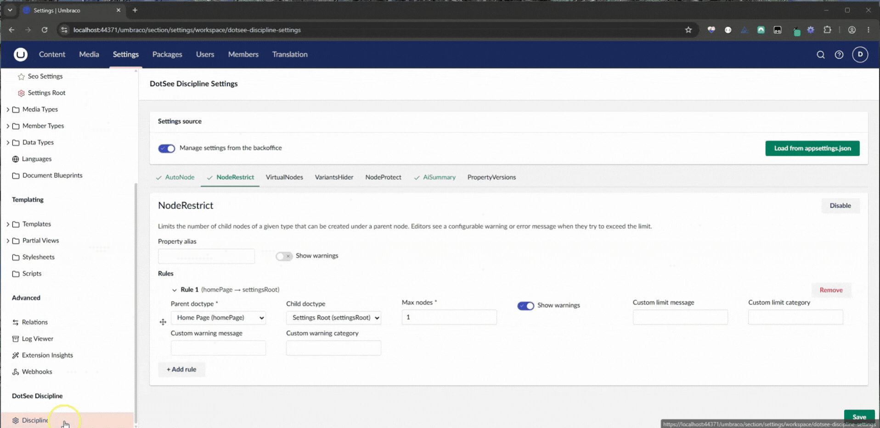Click the Custom warning category field
Image resolution: width=880 pixels, height=428 pixels.
tap(333, 348)
